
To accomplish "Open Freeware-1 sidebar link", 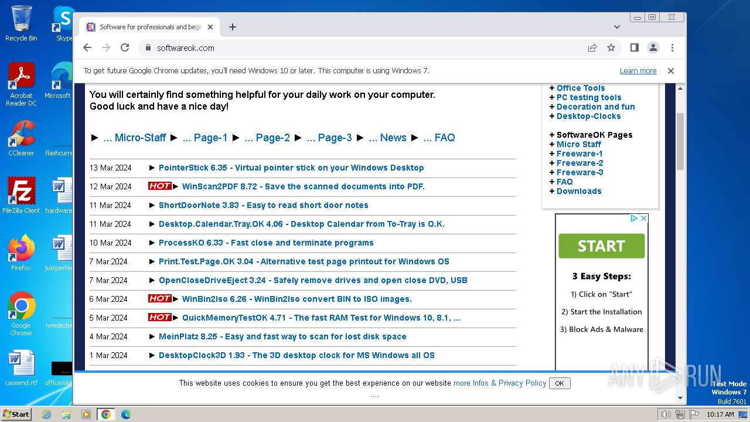I will click(x=579, y=154).
